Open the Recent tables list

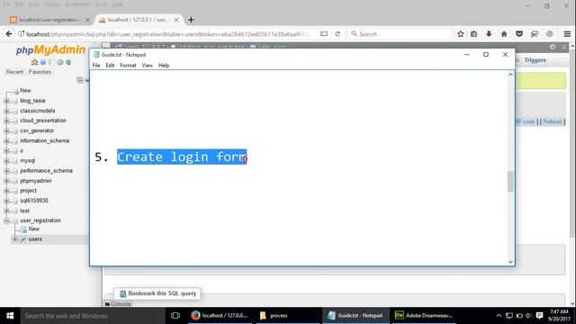click(14, 72)
